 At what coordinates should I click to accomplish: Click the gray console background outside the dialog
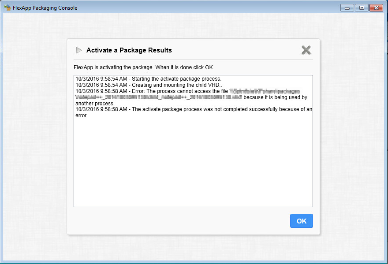click(x=35, y=132)
